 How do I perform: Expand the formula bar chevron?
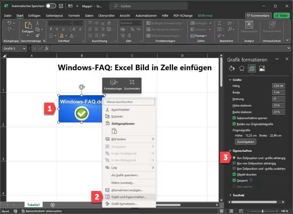288,48
